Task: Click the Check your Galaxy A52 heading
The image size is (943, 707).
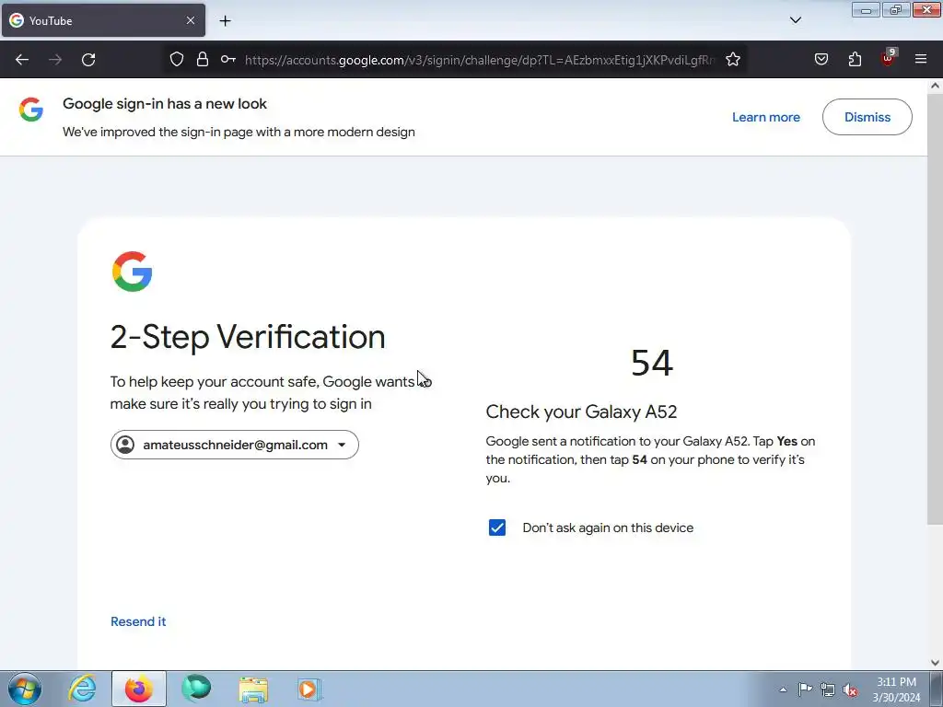Action: [581, 411]
